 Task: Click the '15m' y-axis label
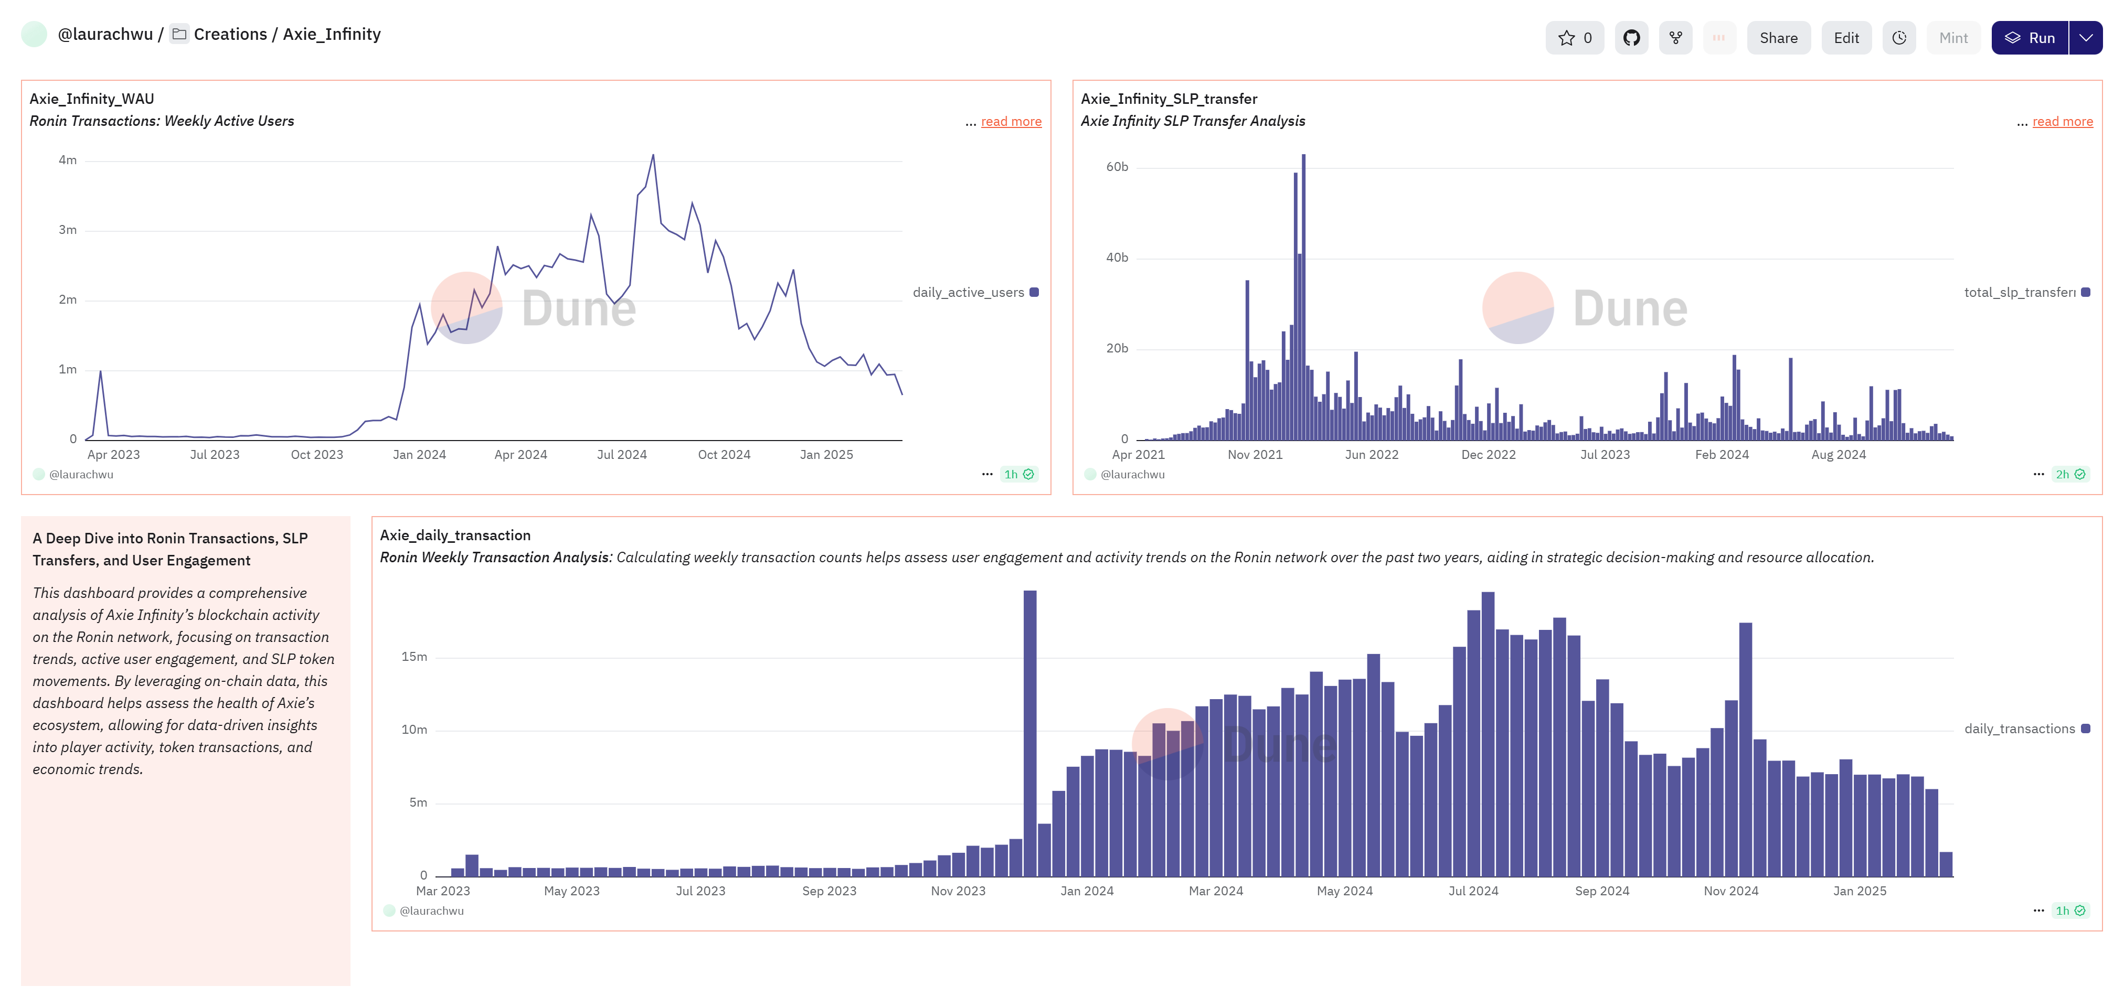pyautogui.click(x=414, y=657)
